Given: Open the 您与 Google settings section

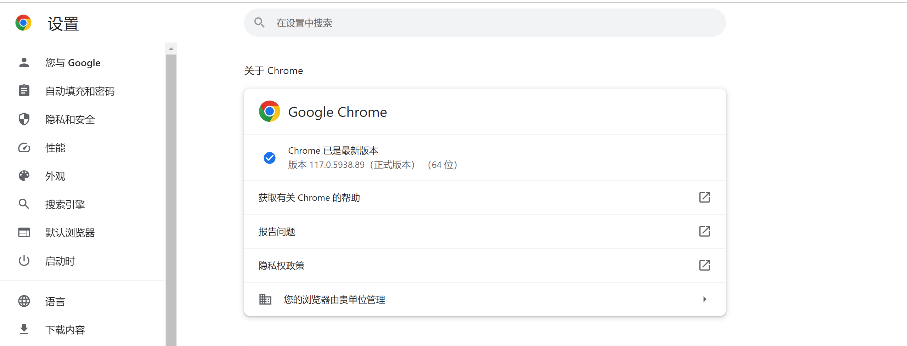Looking at the screenshot, I should pyautogui.click(x=24, y=62).
